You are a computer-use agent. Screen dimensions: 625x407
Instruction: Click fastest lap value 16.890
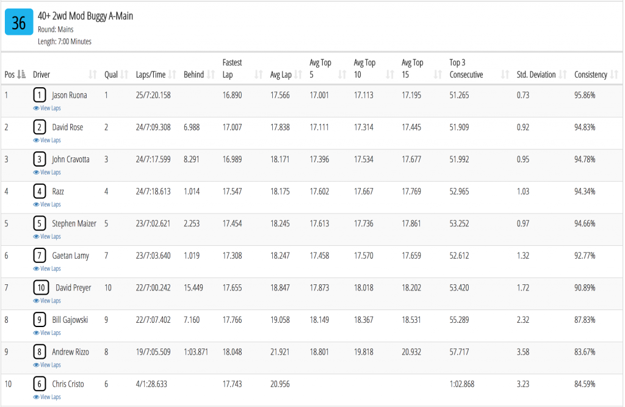tap(232, 95)
